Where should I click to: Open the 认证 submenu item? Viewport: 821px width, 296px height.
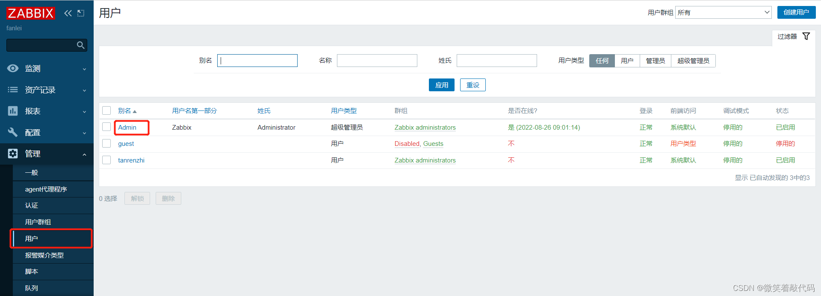(x=53, y=206)
